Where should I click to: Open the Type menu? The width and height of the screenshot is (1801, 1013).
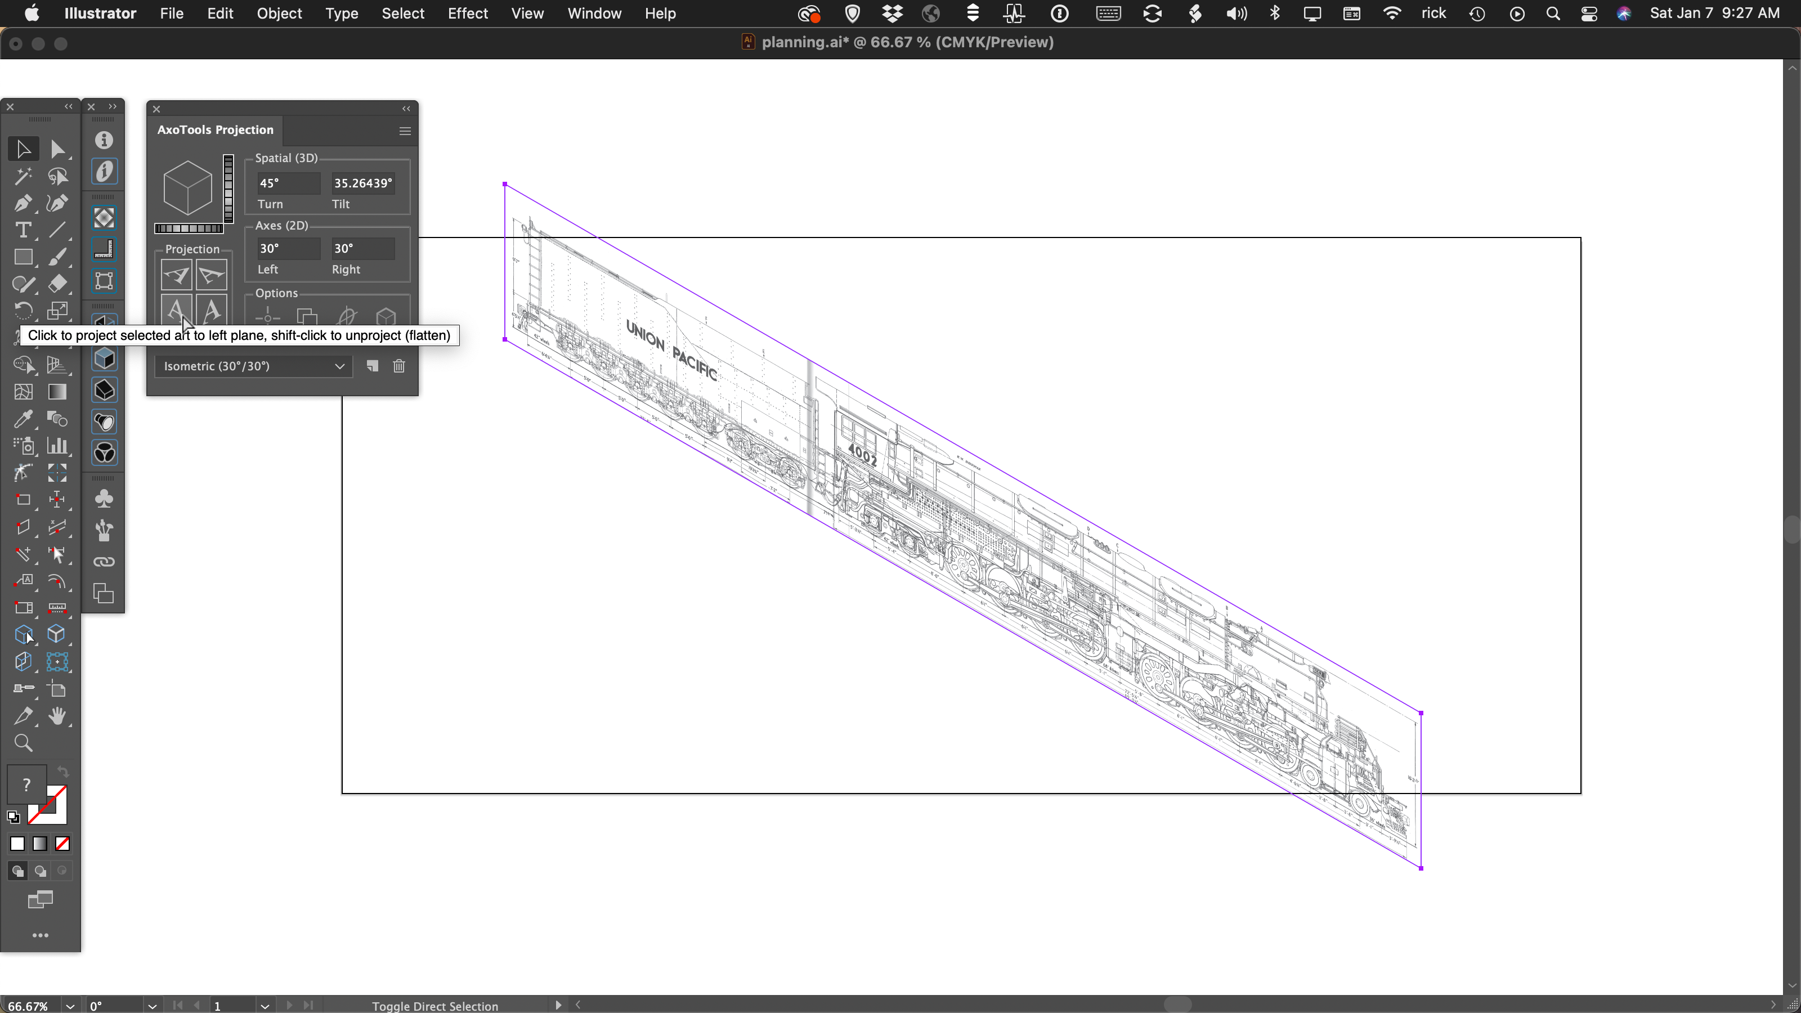point(341,14)
